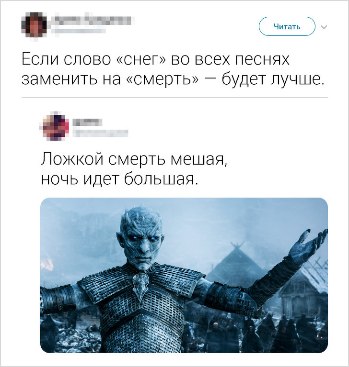Click the raised hand in the attached image
This screenshot has width=349, height=367.
point(307,246)
